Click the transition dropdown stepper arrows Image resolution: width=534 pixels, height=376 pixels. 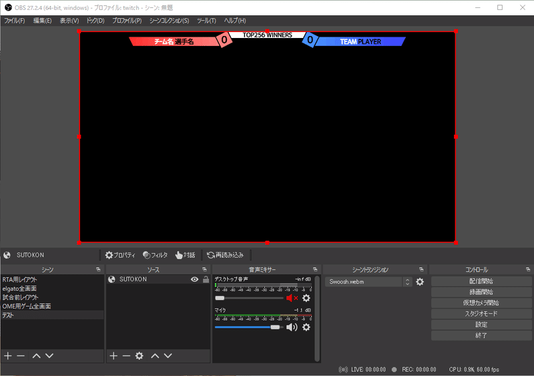(407, 282)
